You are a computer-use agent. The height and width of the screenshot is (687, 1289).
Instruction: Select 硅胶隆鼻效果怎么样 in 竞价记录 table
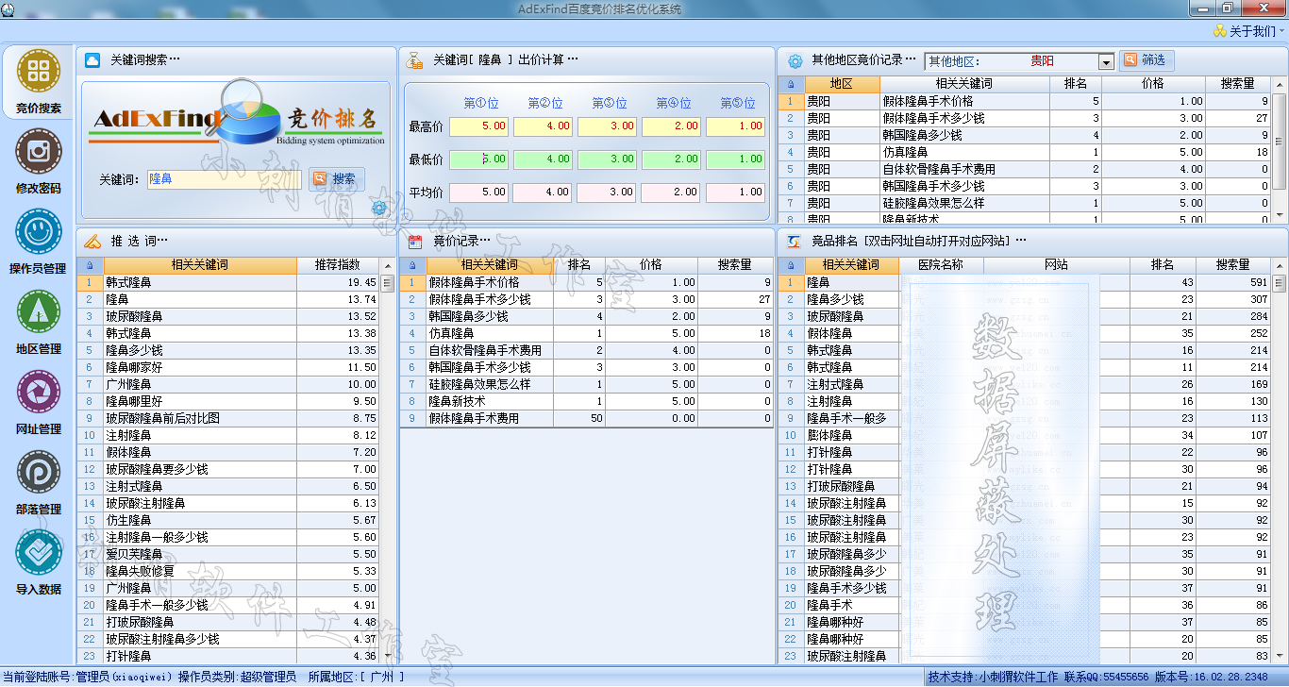[585, 384]
